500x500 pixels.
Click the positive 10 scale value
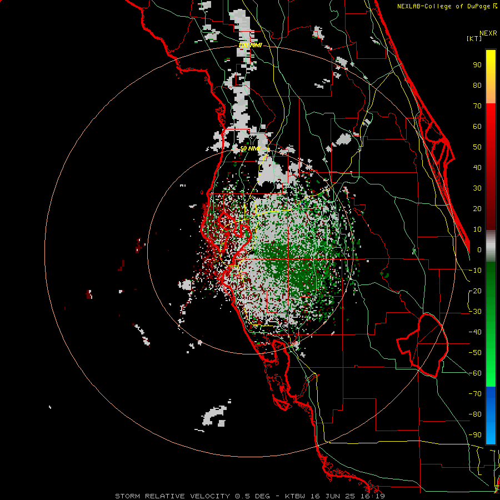477,229
